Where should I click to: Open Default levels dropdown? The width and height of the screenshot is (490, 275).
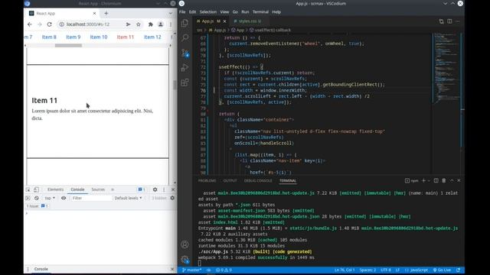[x=128, y=198]
